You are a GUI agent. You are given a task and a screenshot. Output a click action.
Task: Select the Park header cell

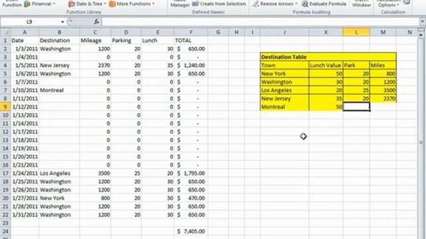(356, 65)
